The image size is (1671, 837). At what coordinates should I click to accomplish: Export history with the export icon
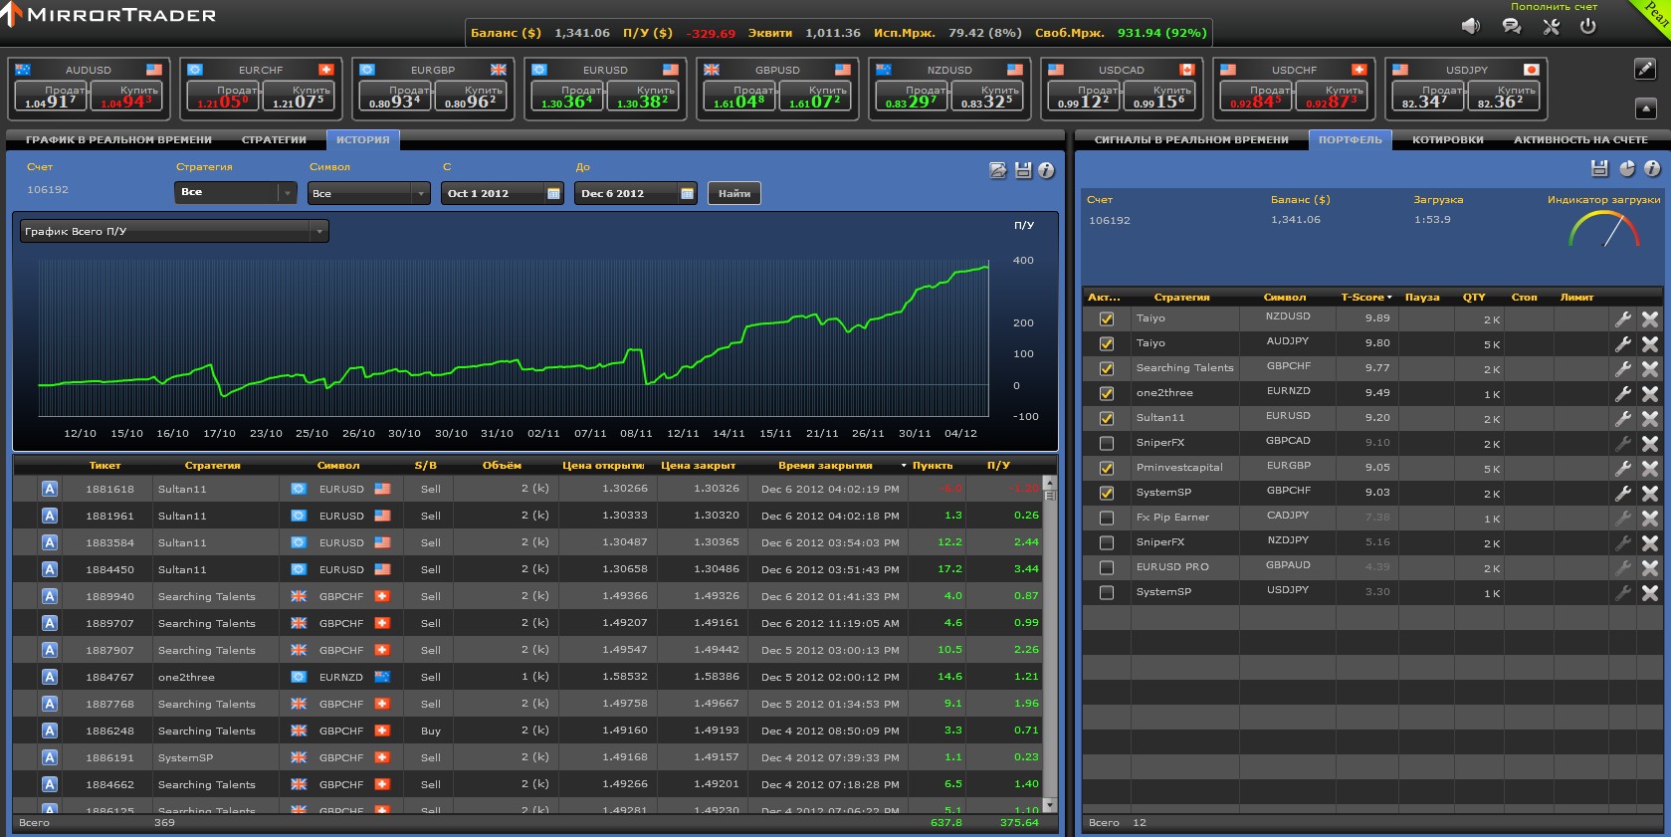point(998,170)
